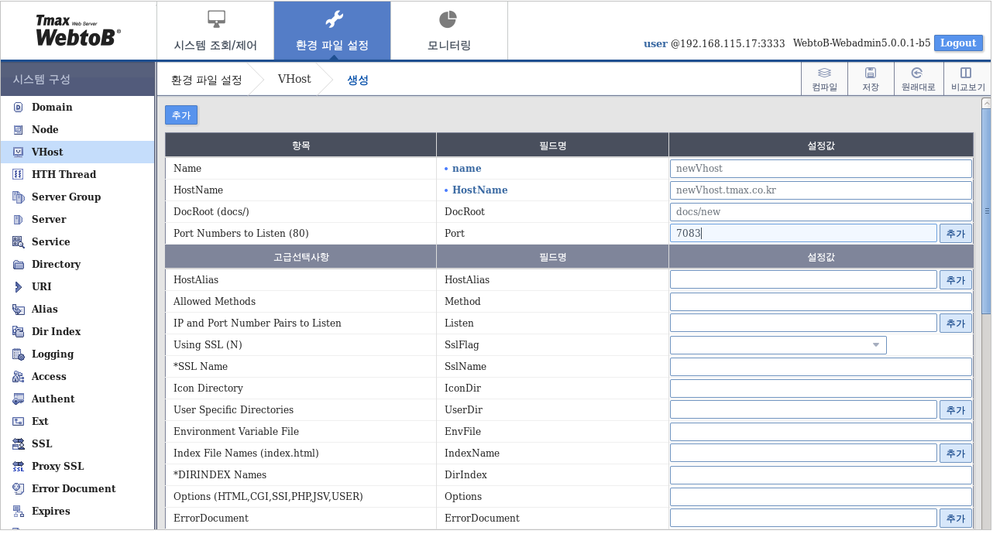Click the Node icon in sidebar
The width and height of the screenshot is (993, 534).
coord(18,130)
